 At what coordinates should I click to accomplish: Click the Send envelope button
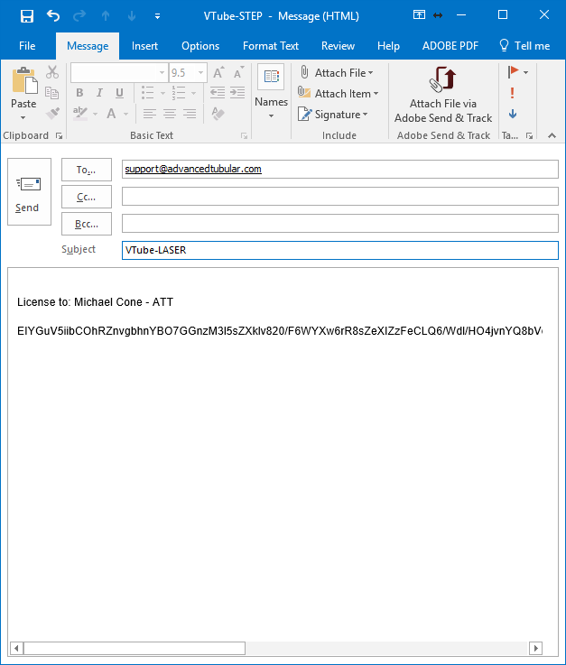[28, 193]
